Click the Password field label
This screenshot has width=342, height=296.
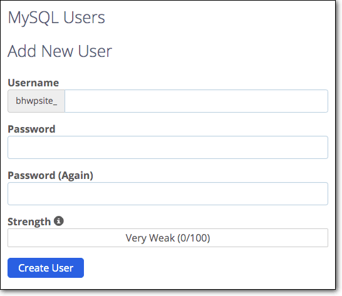(31, 129)
